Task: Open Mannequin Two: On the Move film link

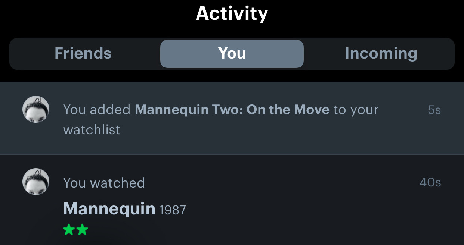Action: click(232, 110)
